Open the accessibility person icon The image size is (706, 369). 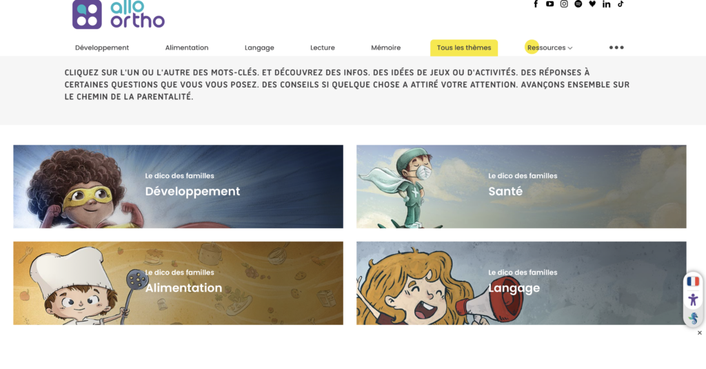click(x=693, y=299)
